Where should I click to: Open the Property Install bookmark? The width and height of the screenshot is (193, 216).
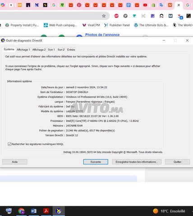point(22,25)
